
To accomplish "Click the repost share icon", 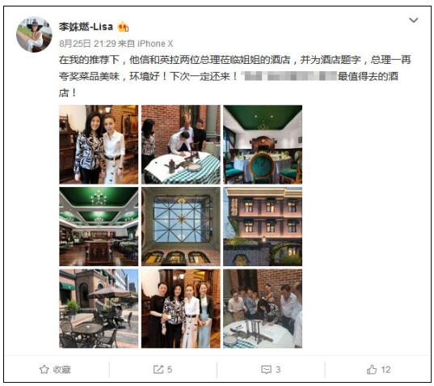I will coord(158,369).
